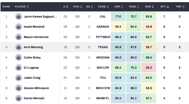Click DJ Lagway's red 28.3 run grade

[149, 68]
